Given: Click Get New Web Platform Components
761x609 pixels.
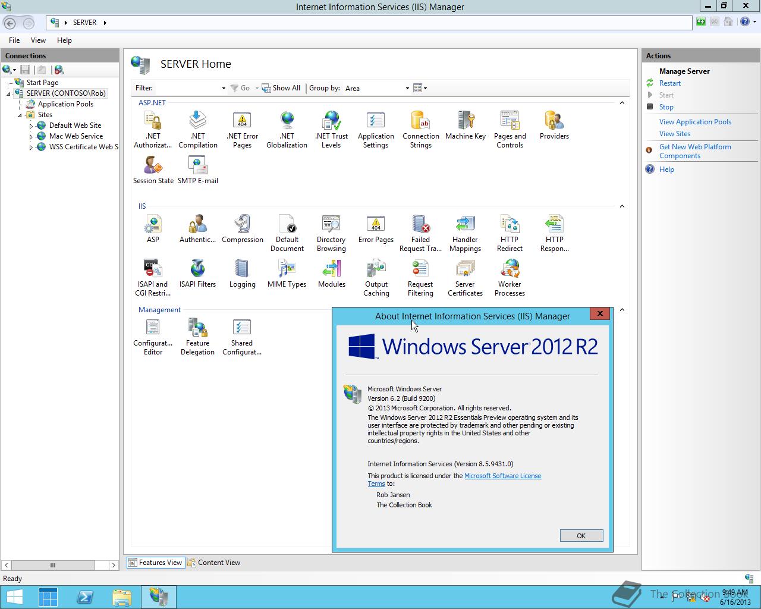Looking at the screenshot, I should point(695,151).
